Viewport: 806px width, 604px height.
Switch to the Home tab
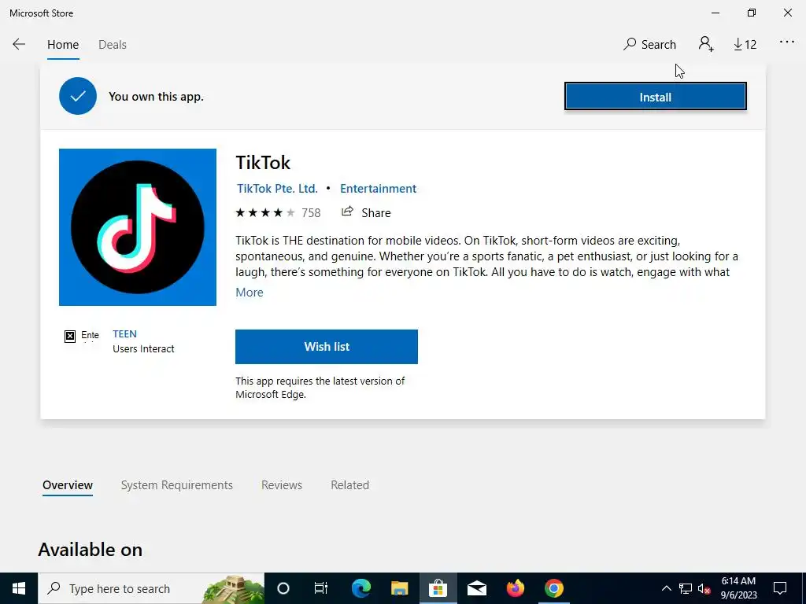63,45
